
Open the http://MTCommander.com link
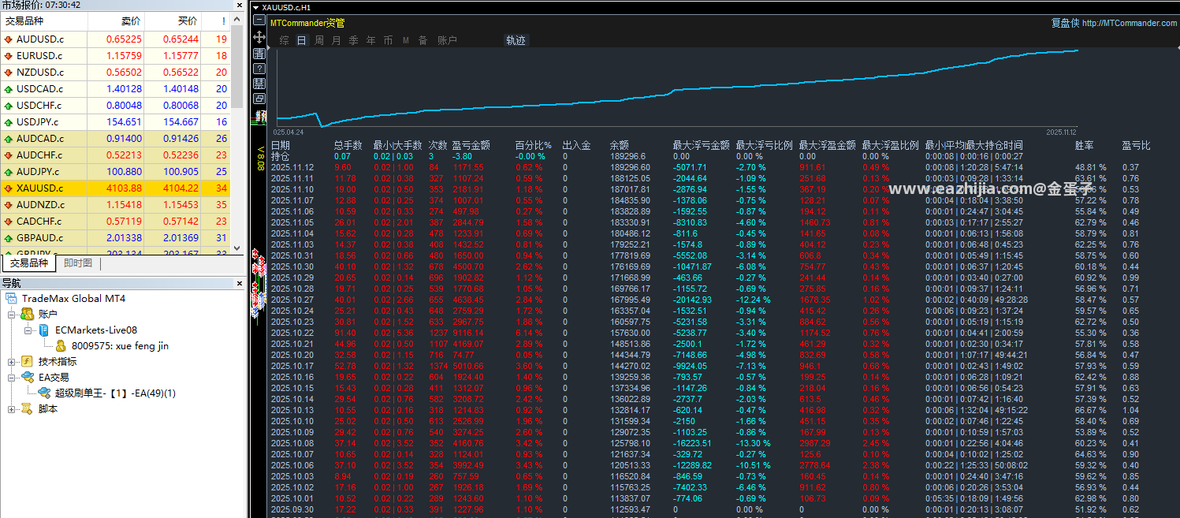click(1129, 23)
